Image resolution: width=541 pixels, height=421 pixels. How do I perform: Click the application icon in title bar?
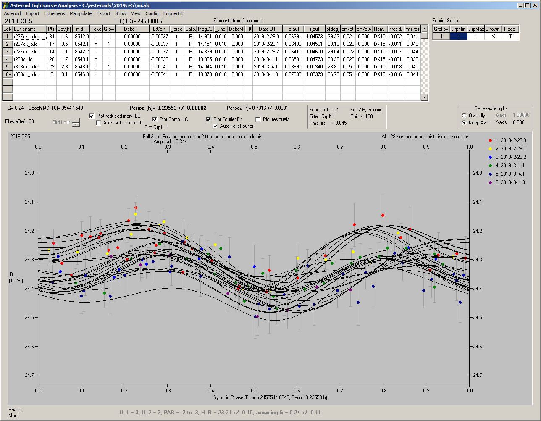click(x=5, y=5)
